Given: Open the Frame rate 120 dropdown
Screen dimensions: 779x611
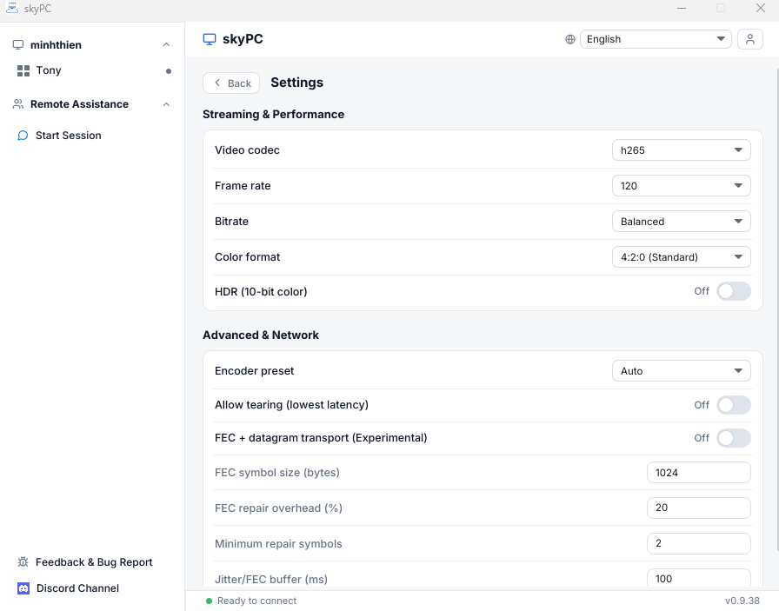Looking at the screenshot, I should pos(681,186).
